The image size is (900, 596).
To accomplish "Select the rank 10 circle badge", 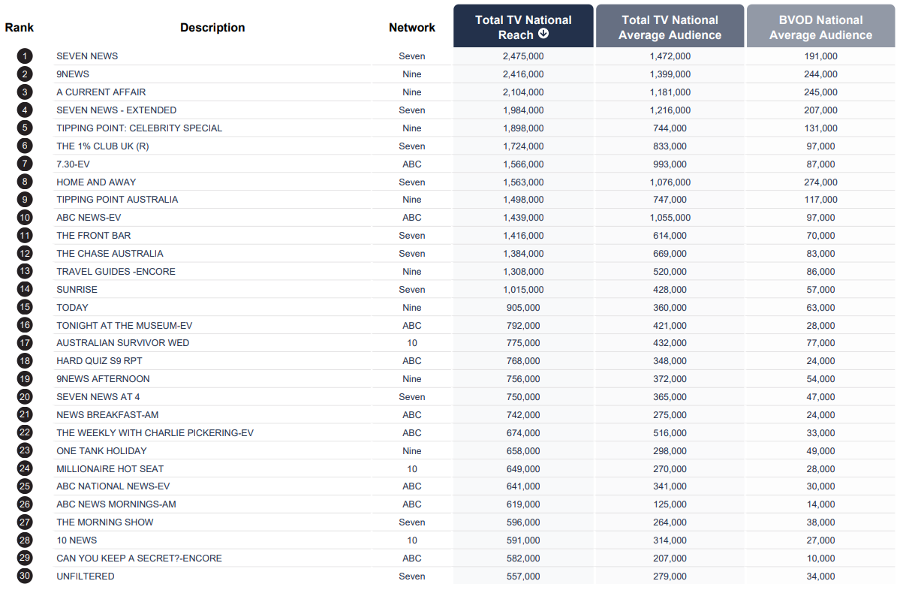I will (x=26, y=218).
